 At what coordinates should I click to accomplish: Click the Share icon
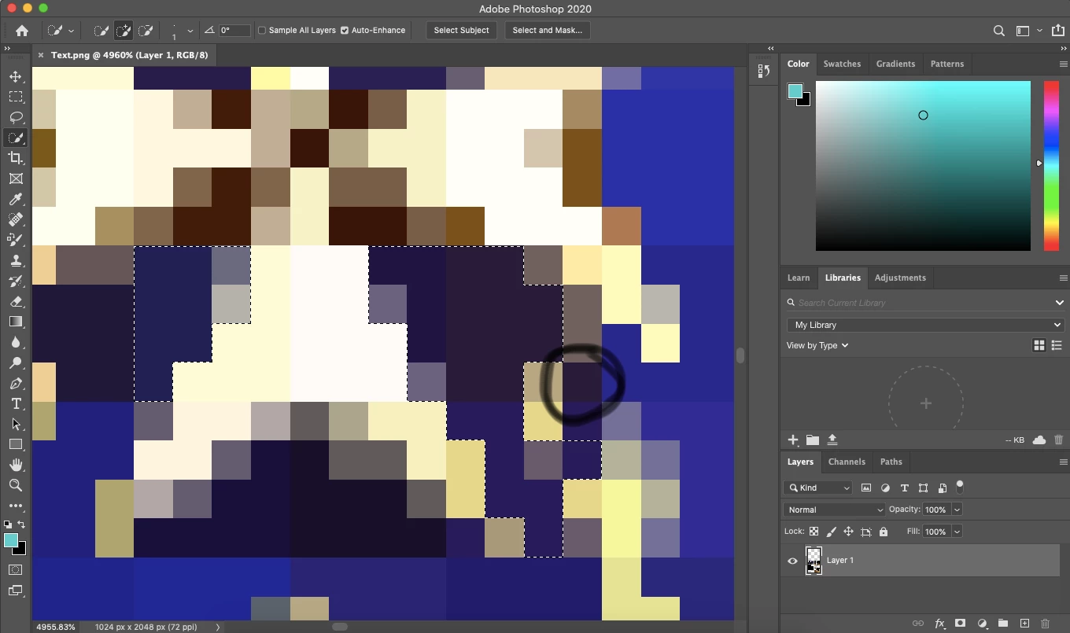click(1057, 31)
